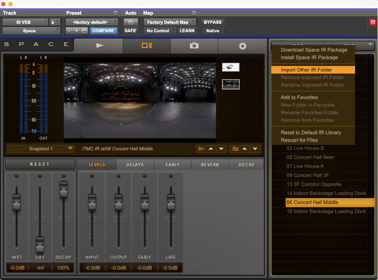The width and height of the screenshot is (378, 280).
Task: Go to previous IR folder arrow
Action: (245, 149)
